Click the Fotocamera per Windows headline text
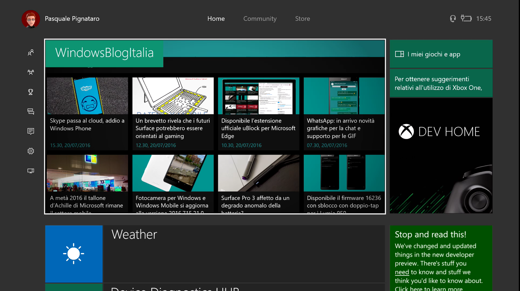 (x=172, y=204)
